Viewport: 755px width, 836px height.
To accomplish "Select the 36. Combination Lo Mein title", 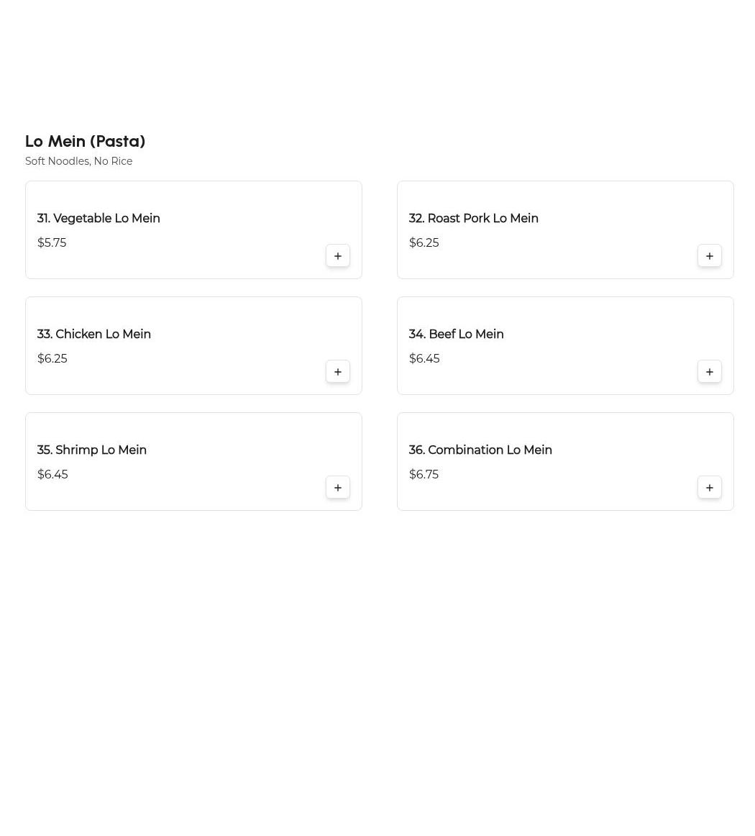I will (x=480, y=450).
